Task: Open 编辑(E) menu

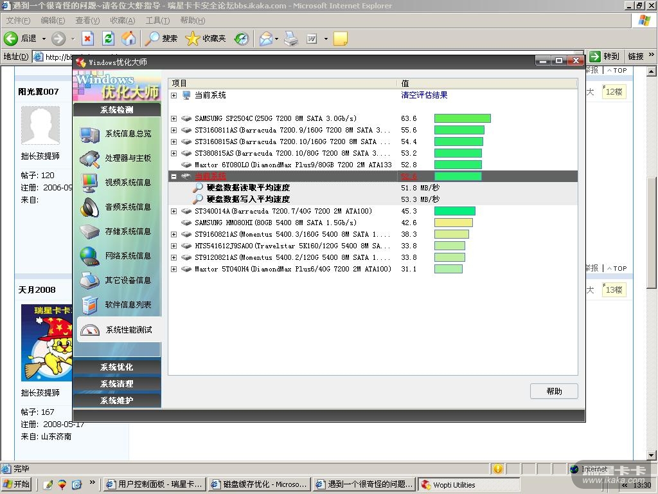Action: [x=53, y=20]
